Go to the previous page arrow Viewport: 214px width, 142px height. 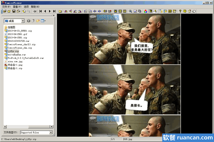click(45, 11)
